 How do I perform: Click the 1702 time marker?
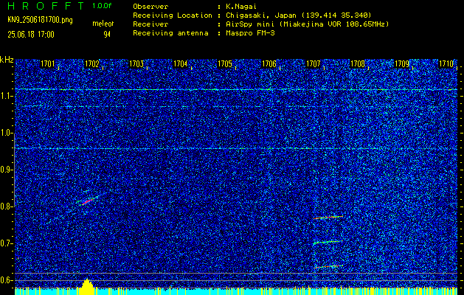pos(91,64)
